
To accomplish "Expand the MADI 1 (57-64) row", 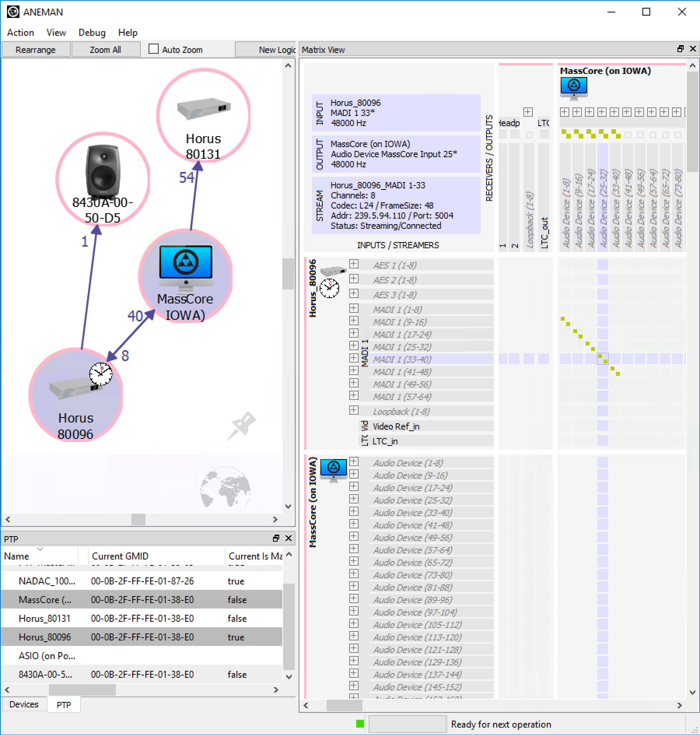I will [x=353, y=395].
